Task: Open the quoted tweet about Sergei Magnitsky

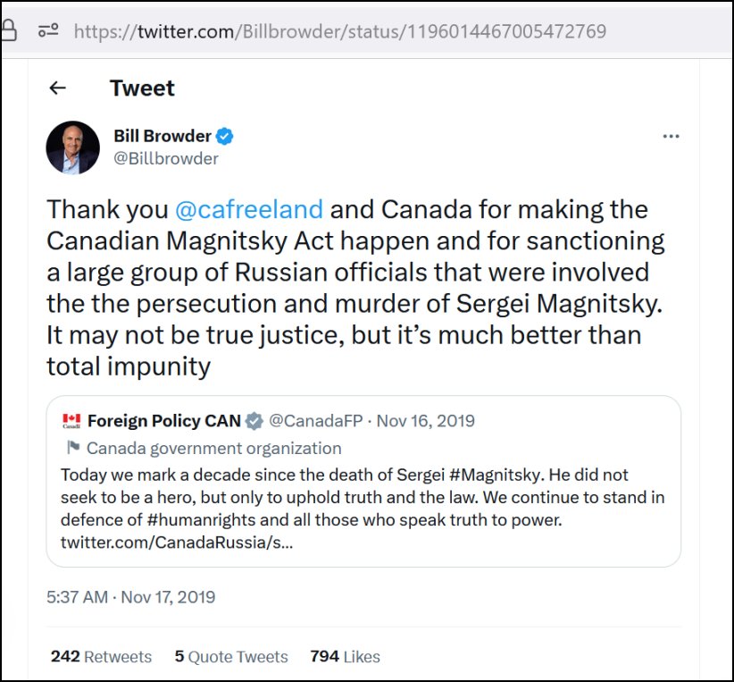Action: pyautogui.click(x=363, y=496)
